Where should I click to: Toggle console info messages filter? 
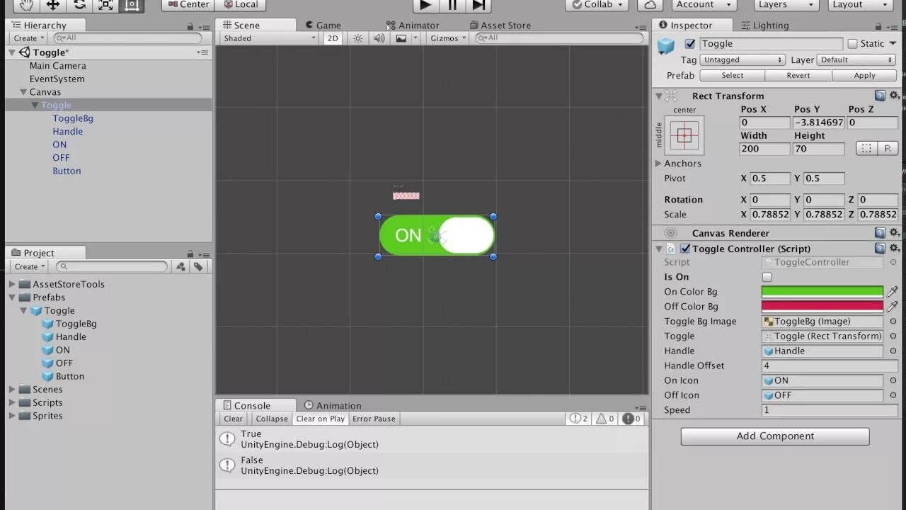click(x=579, y=419)
